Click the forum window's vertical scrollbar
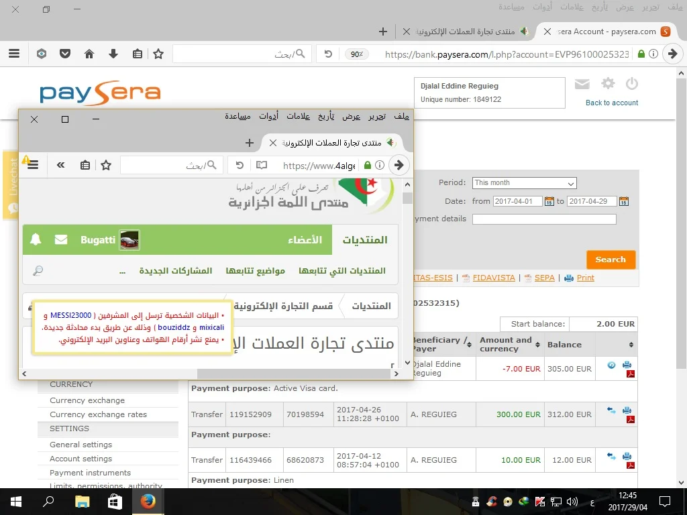687x515 pixels. pyautogui.click(x=407, y=268)
